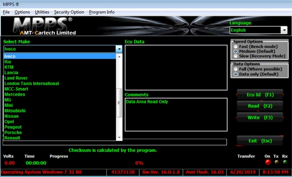Image resolution: width=292 pixels, height=177 pixels.
Task: Click the 6/20/2019 date in status bar
Action: 243,172
